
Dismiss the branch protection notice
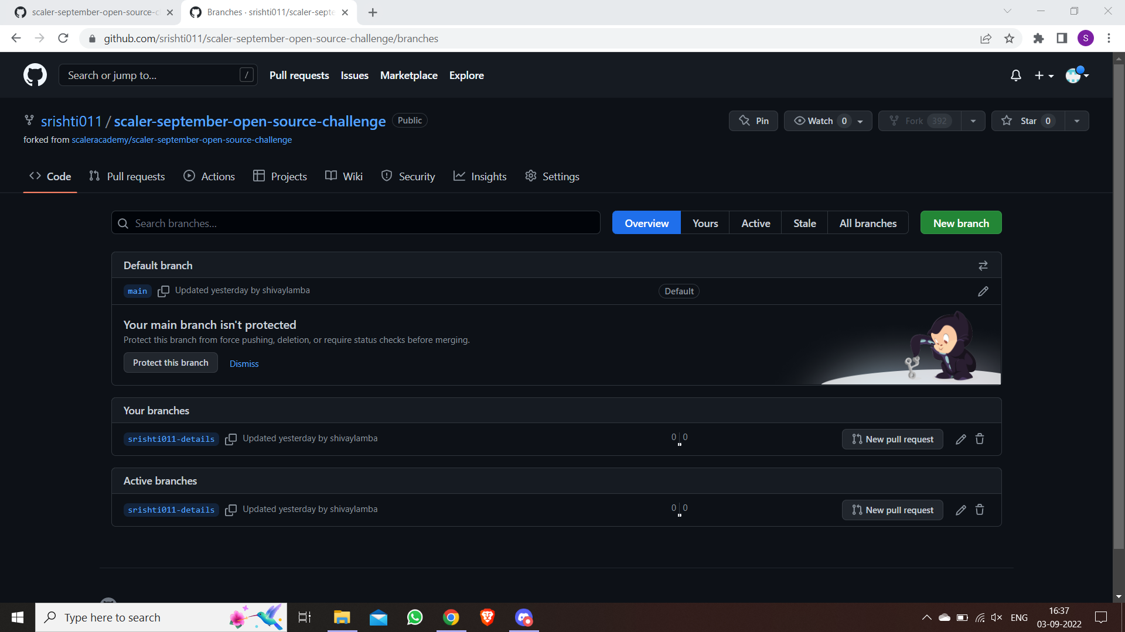(244, 363)
